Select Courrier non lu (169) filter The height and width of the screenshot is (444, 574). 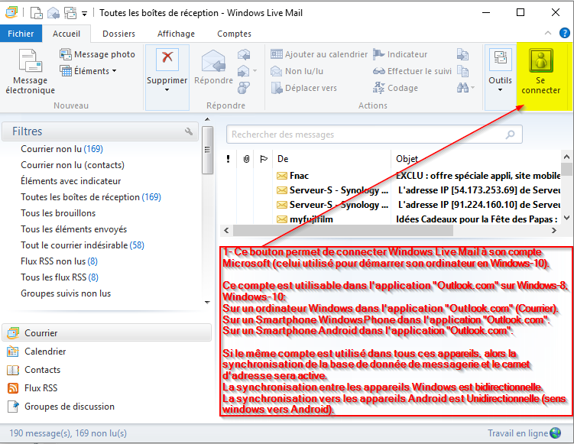pos(62,149)
